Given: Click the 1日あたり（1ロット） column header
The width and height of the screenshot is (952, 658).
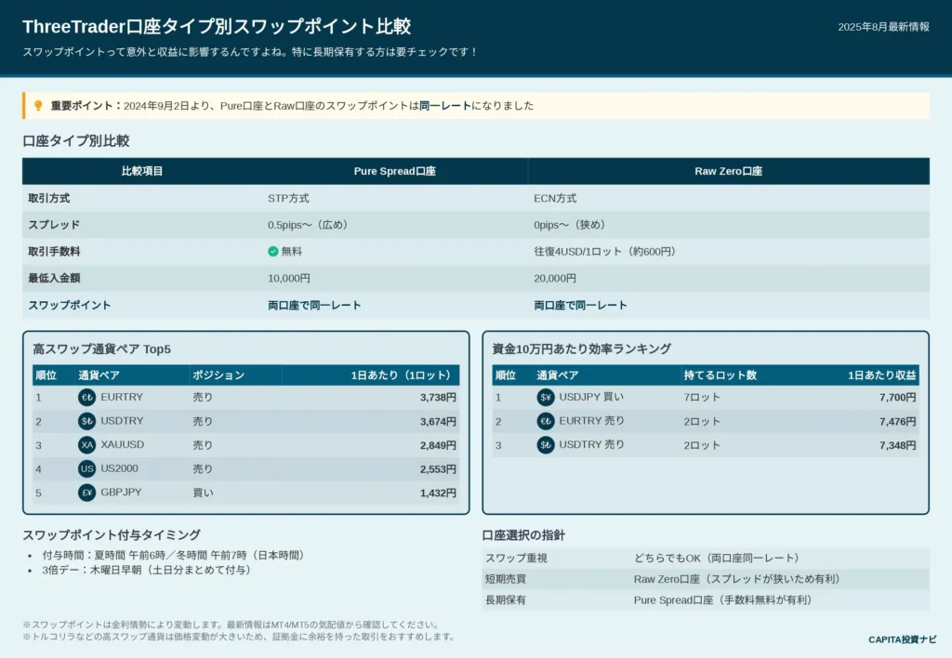Looking at the screenshot, I should pos(403,375).
